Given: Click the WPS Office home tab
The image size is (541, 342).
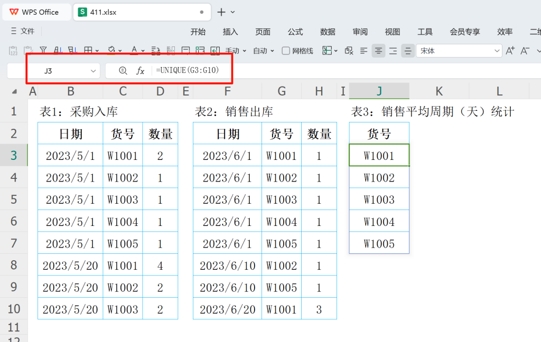Looking at the screenshot, I should point(36,12).
